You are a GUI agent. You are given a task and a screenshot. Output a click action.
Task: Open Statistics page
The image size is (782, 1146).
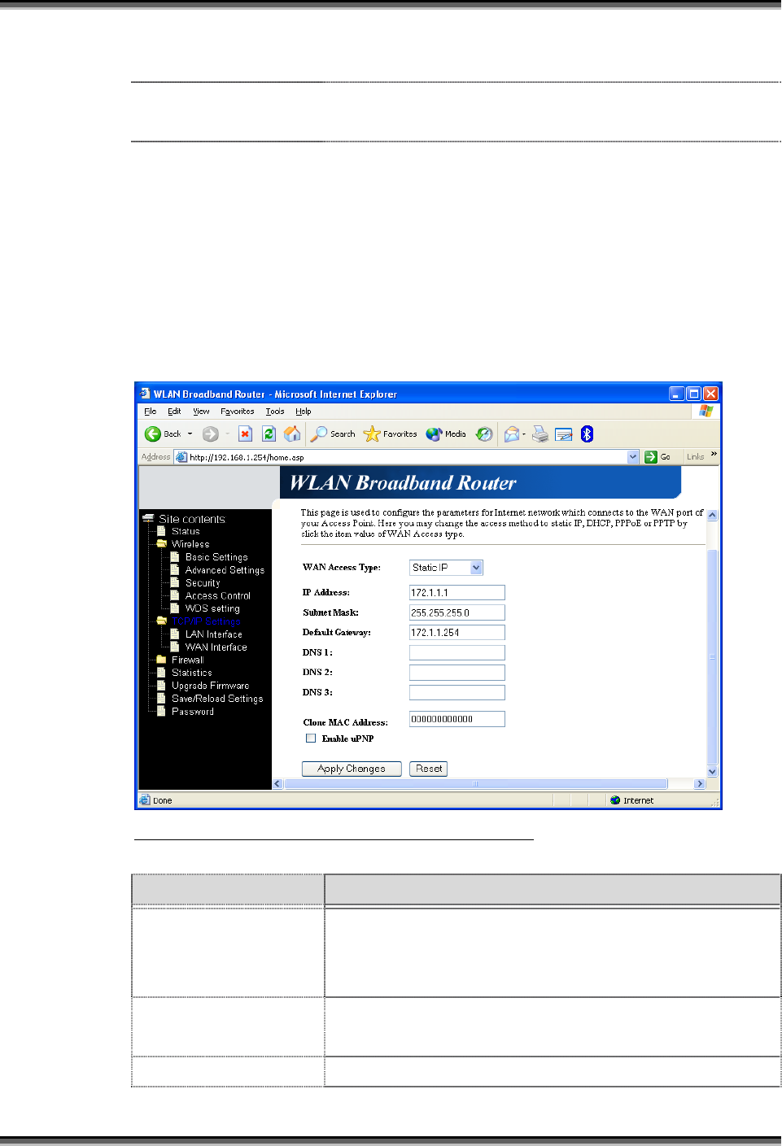(x=192, y=673)
